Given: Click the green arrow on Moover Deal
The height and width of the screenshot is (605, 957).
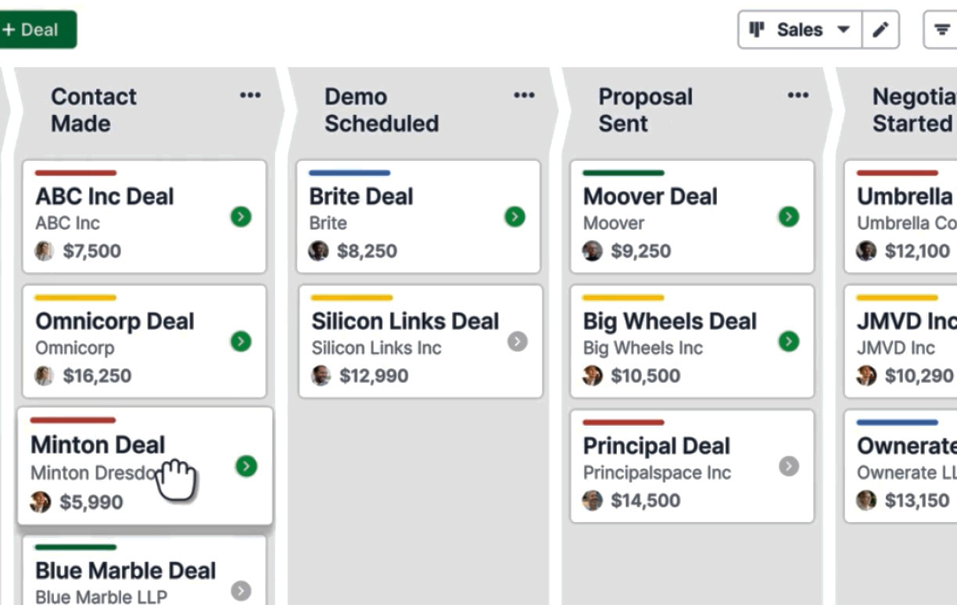Looking at the screenshot, I should click(789, 217).
